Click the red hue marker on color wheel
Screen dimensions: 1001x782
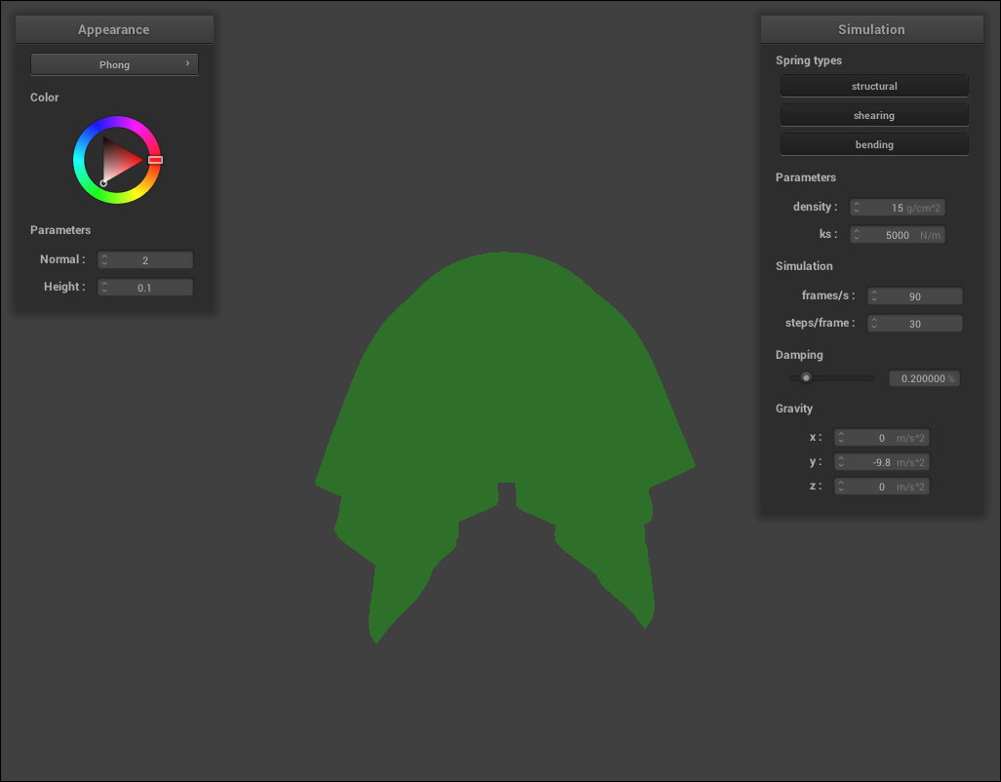pos(155,159)
